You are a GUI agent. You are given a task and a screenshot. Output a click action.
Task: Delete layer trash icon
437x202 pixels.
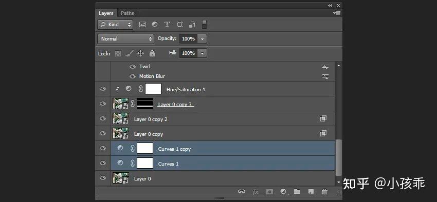[x=325, y=191]
